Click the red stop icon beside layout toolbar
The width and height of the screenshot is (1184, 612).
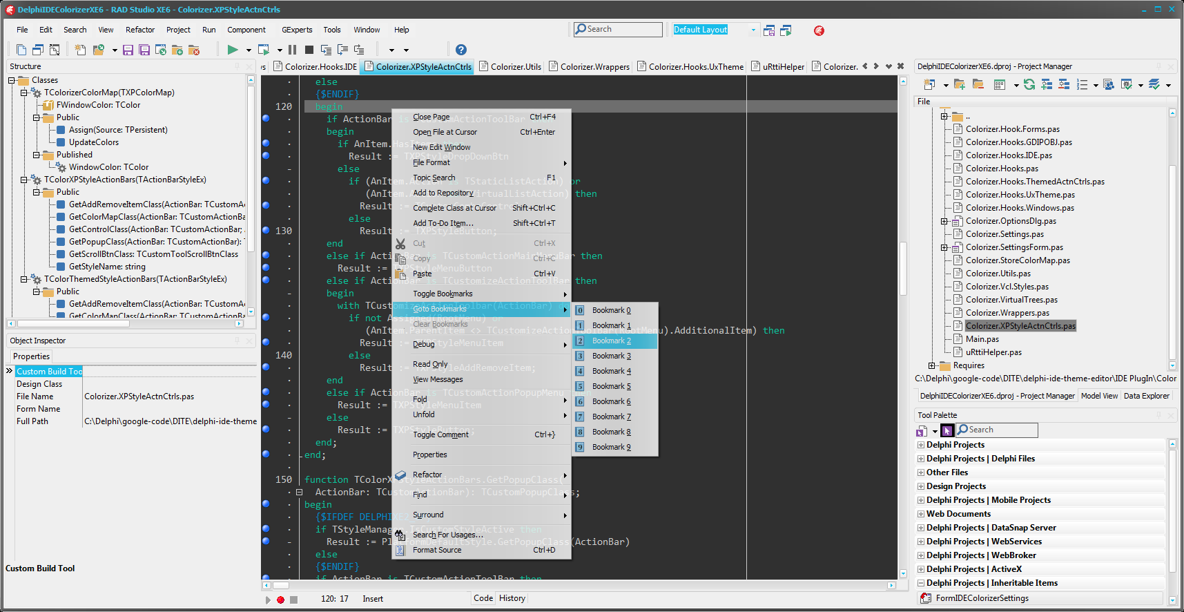pyautogui.click(x=819, y=30)
